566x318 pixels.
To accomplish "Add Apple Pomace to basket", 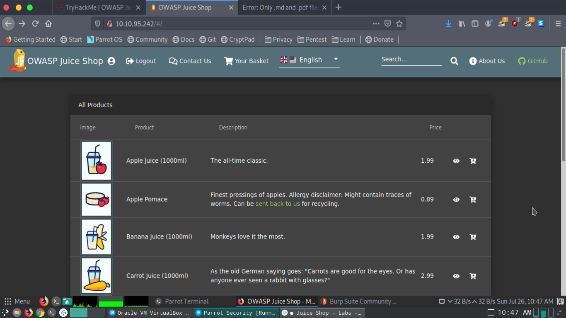I will [473, 200].
